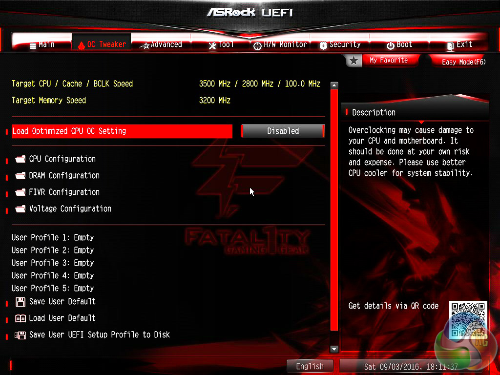Click the Security tab shield icon

point(323,46)
